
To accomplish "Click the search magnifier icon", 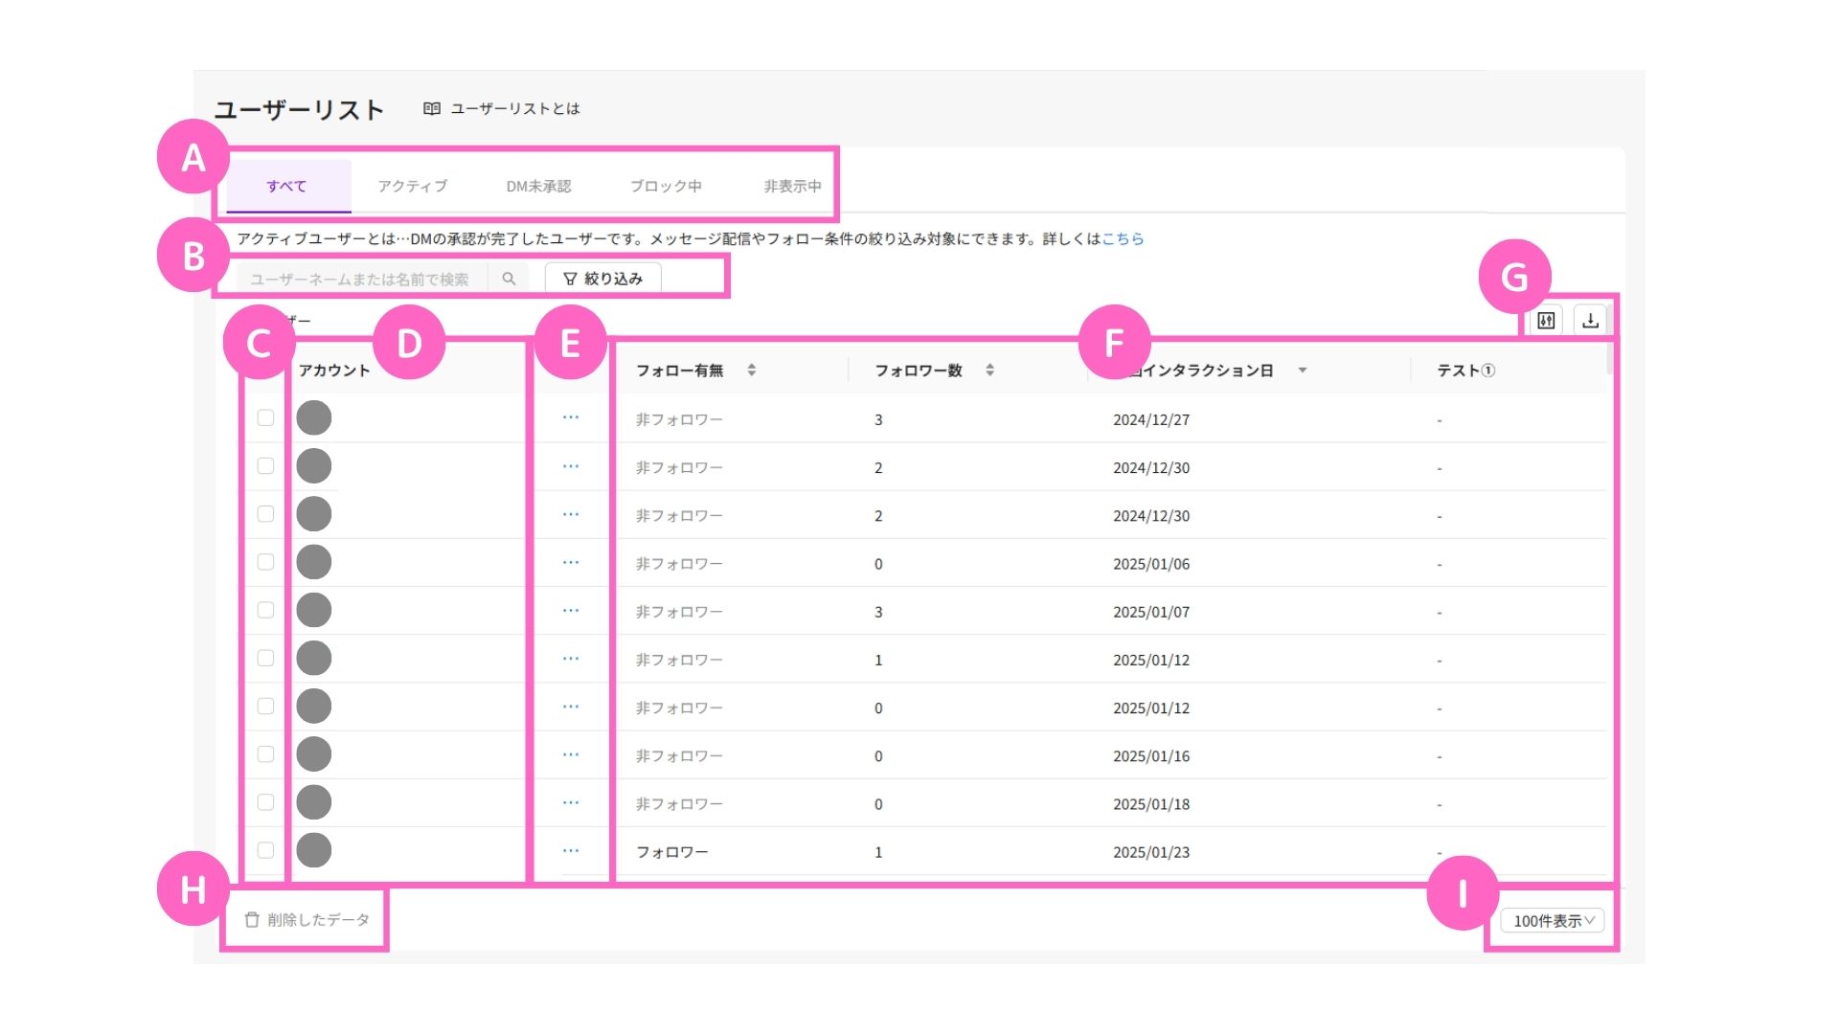I will click(x=509, y=279).
